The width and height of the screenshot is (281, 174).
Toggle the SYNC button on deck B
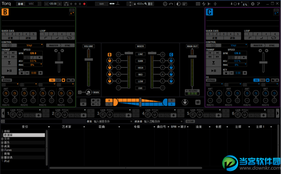68,45
